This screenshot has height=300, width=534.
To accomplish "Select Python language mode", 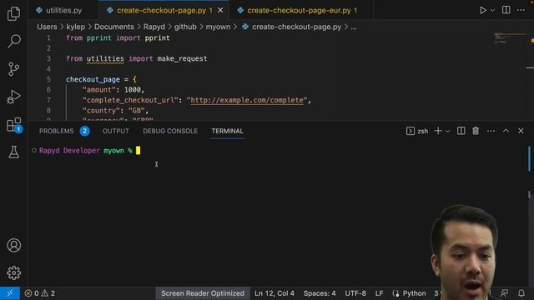I will [414, 292].
